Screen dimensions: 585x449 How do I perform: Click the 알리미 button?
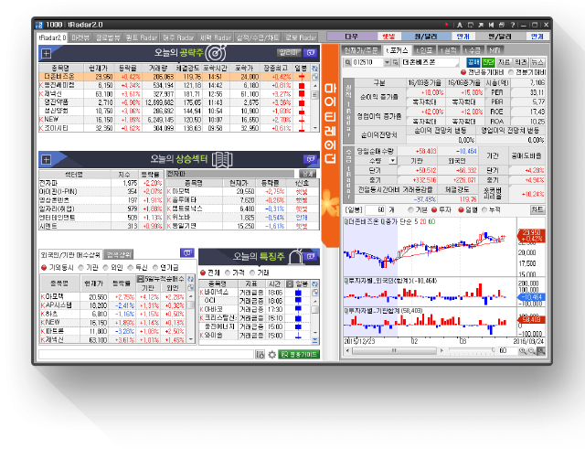[288, 53]
